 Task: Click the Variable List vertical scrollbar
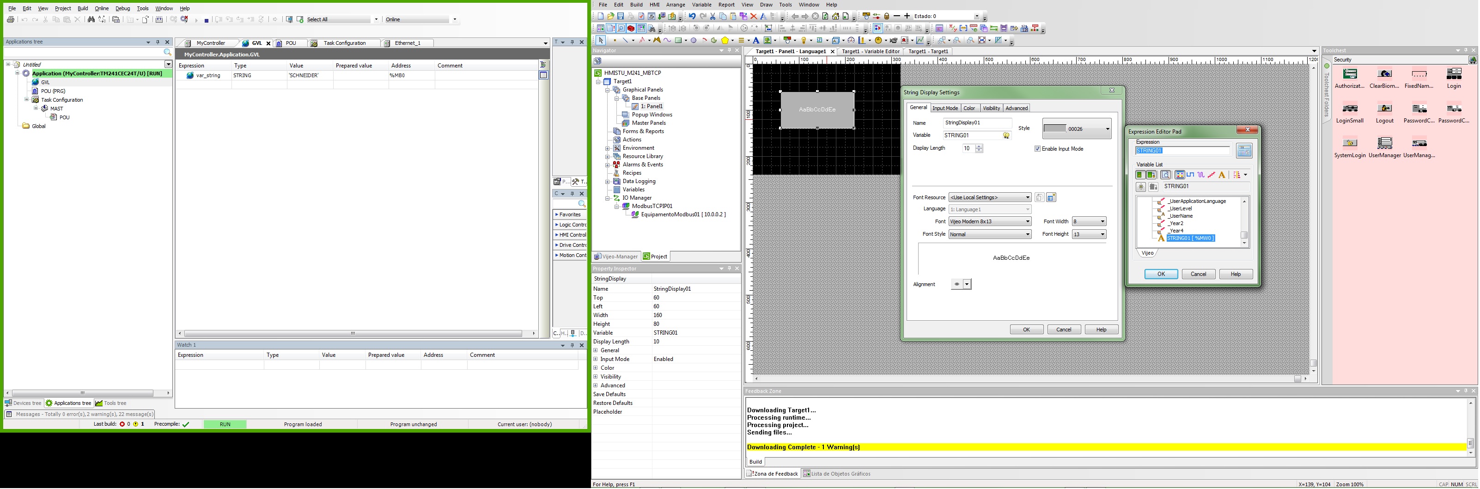click(1244, 222)
